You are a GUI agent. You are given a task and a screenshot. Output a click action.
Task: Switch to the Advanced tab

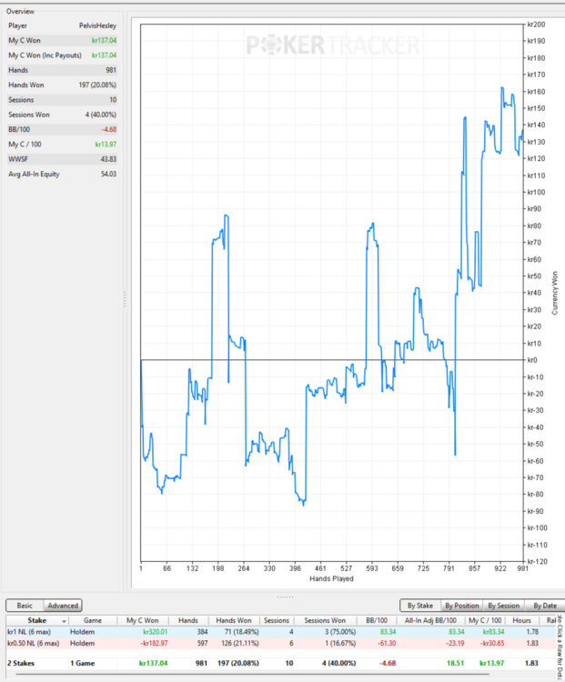point(63,606)
